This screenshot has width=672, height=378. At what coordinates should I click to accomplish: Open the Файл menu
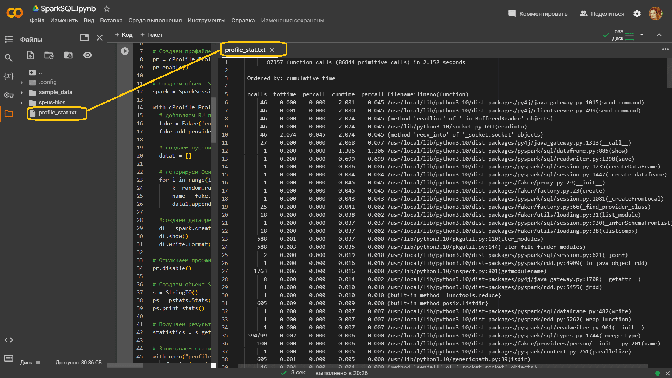(37, 20)
